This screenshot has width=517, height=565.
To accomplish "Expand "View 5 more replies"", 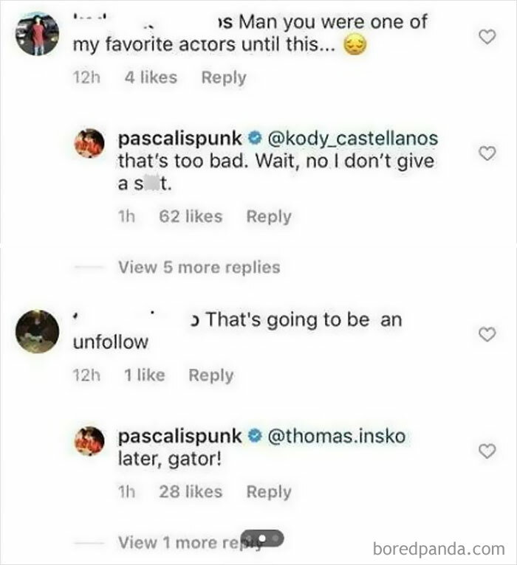I will [199, 267].
